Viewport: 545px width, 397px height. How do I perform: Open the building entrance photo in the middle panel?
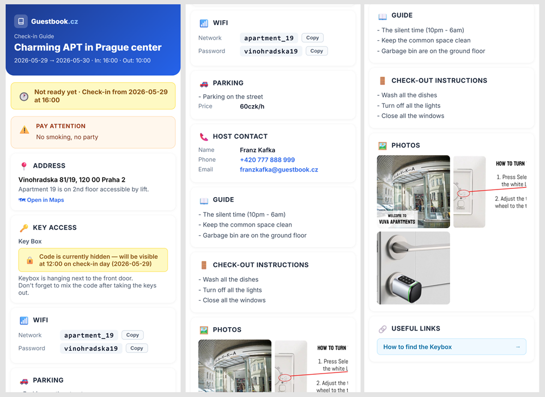[234, 366]
